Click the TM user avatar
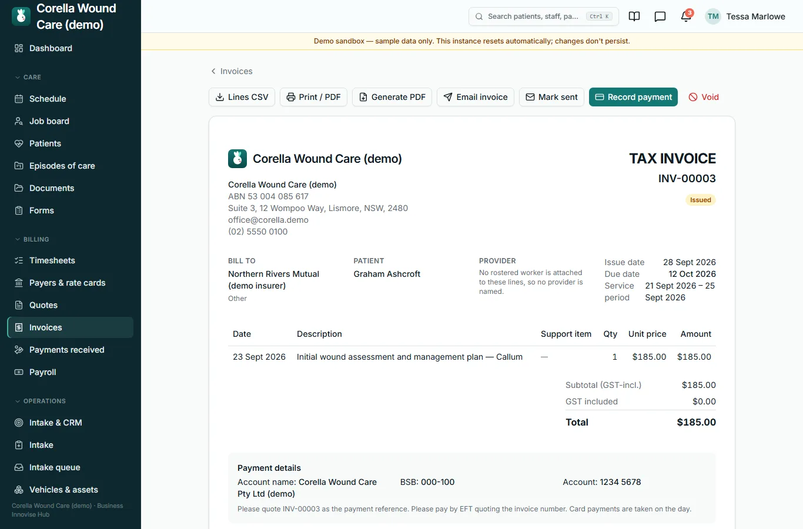The height and width of the screenshot is (529, 803). (713, 16)
